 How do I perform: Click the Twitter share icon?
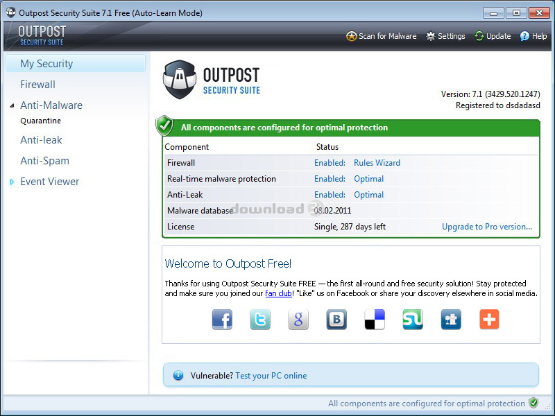coord(260,320)
